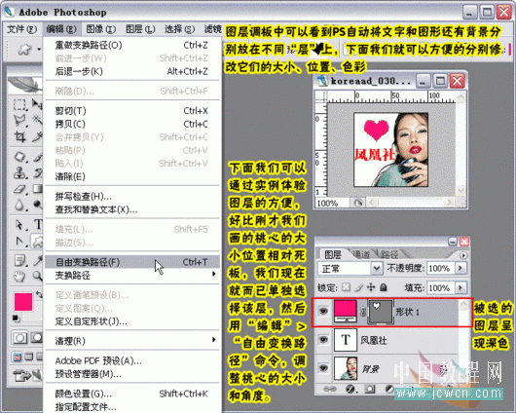Select the Rectangular Marquee tool

[x=19, y=105]
